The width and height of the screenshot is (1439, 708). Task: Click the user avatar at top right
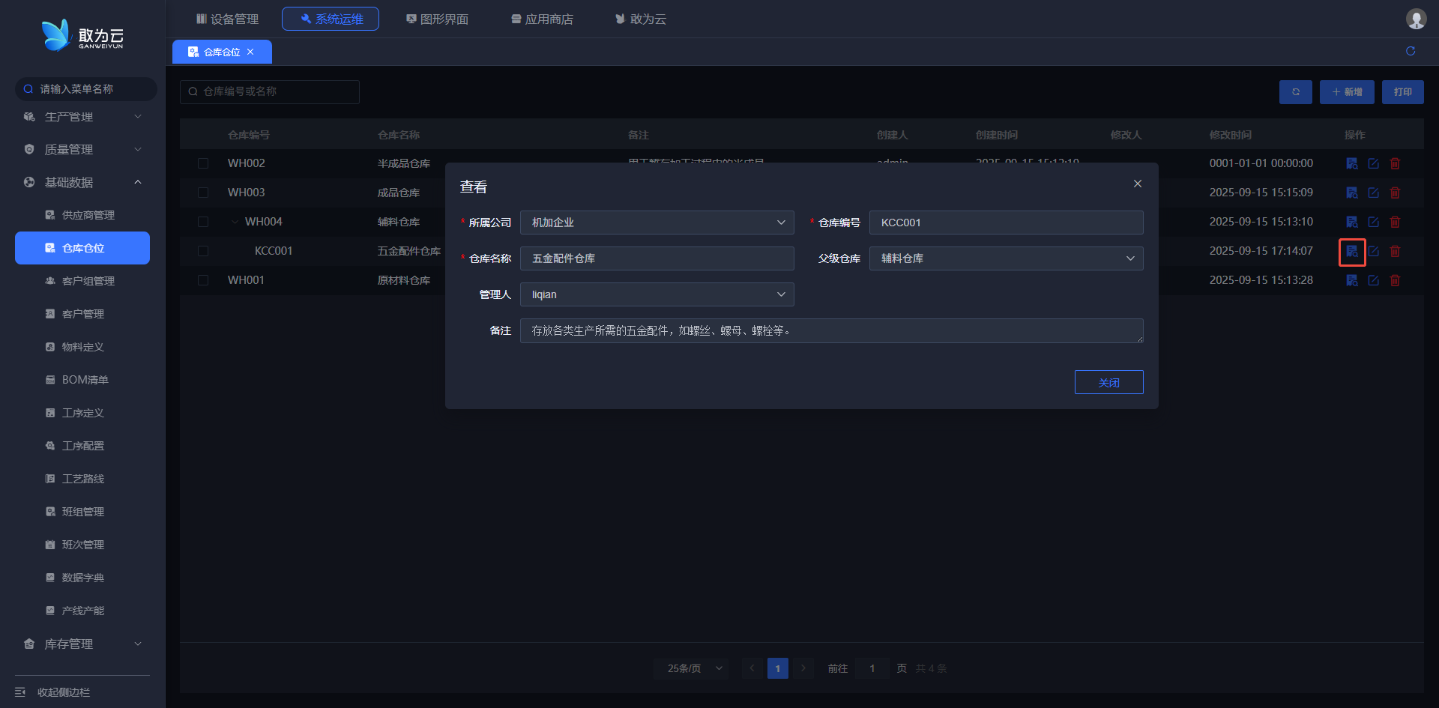pyautogui.click(x=1415, y=19)
